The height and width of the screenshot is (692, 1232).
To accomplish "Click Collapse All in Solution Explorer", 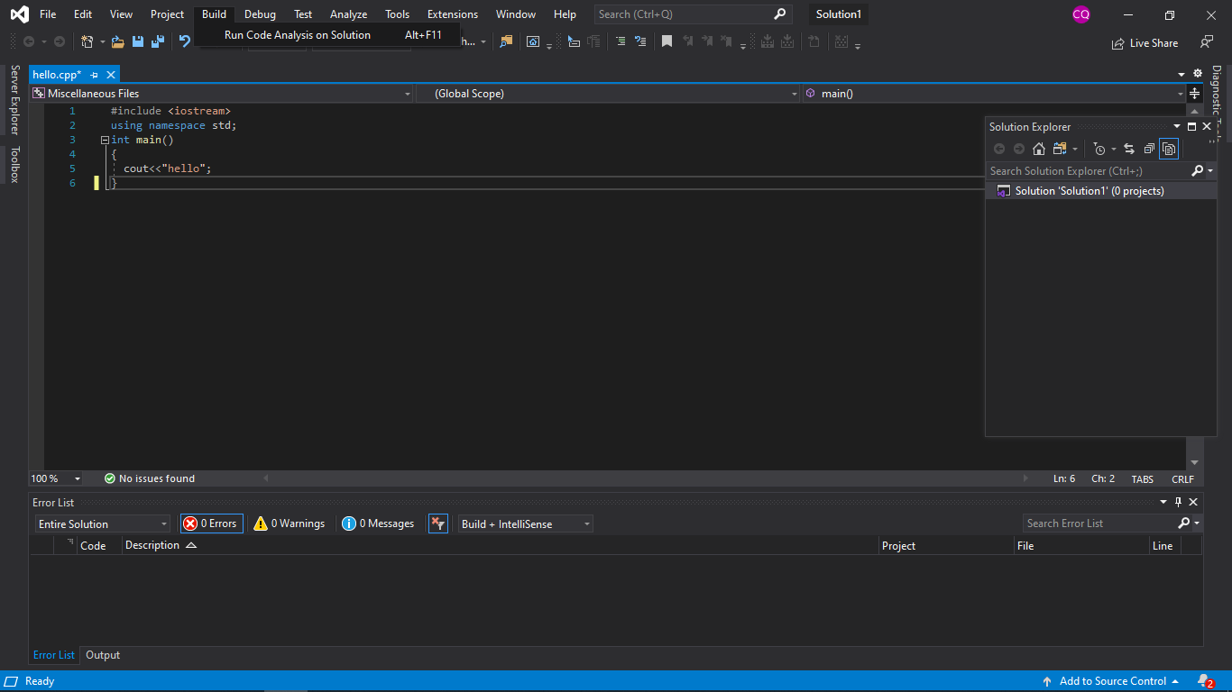I will (1149, 149).
